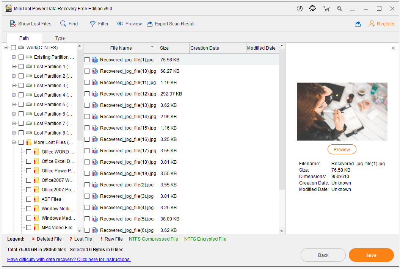Screen dimensions: 400x269
Task: Click the More Lost Files folder icon
Action: click(29, 142)
